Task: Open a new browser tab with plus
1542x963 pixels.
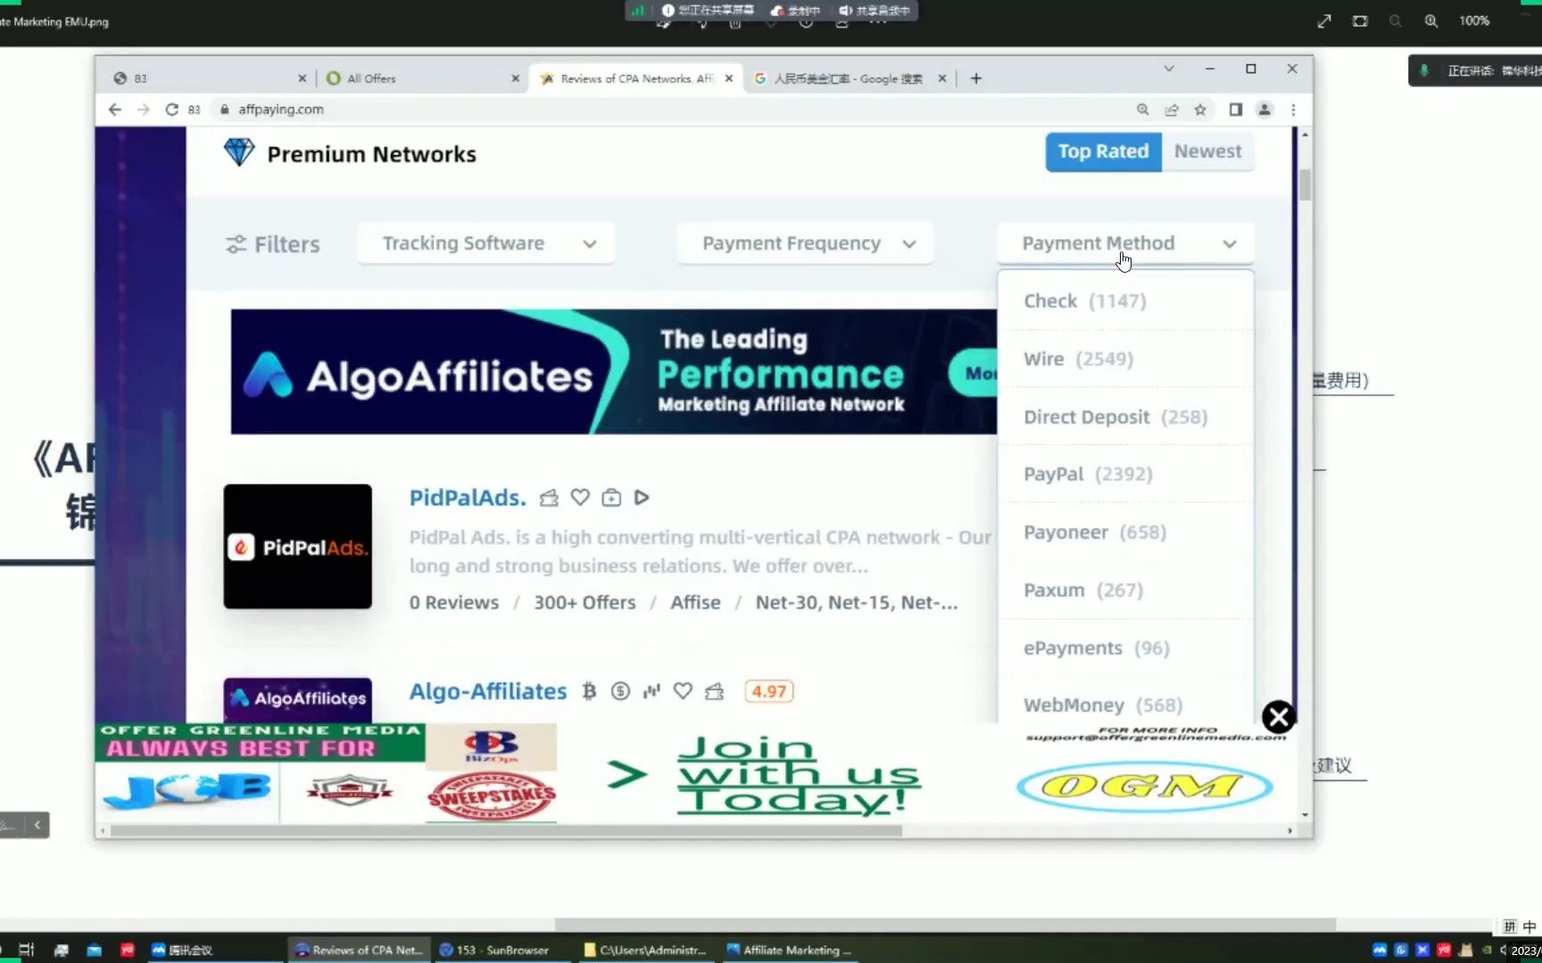Action: pos(976,78)
